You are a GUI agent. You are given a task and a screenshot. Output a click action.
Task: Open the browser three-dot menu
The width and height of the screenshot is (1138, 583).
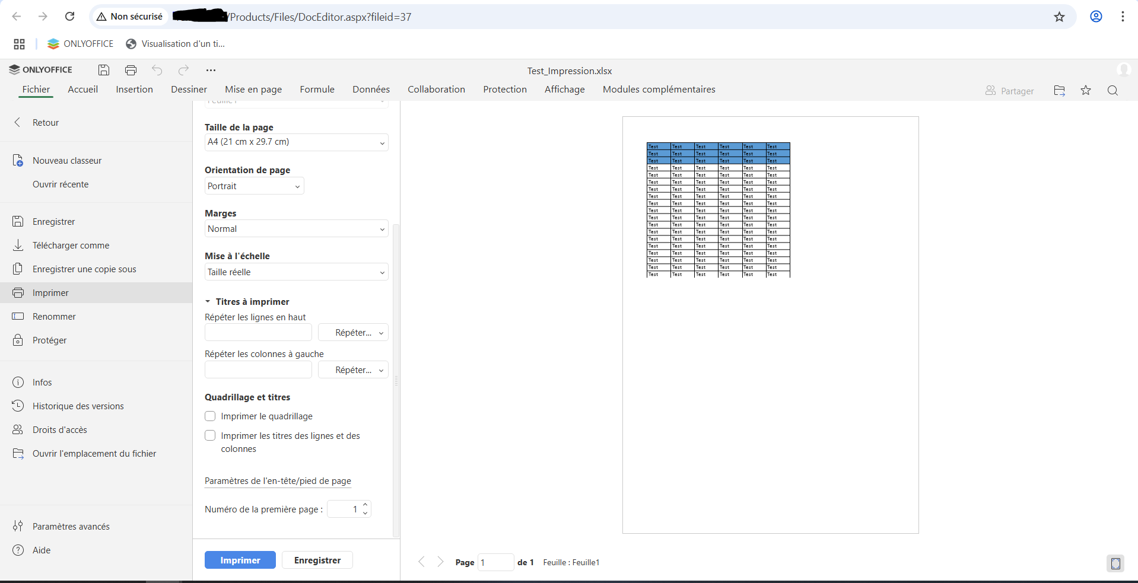click(1123, 17)
